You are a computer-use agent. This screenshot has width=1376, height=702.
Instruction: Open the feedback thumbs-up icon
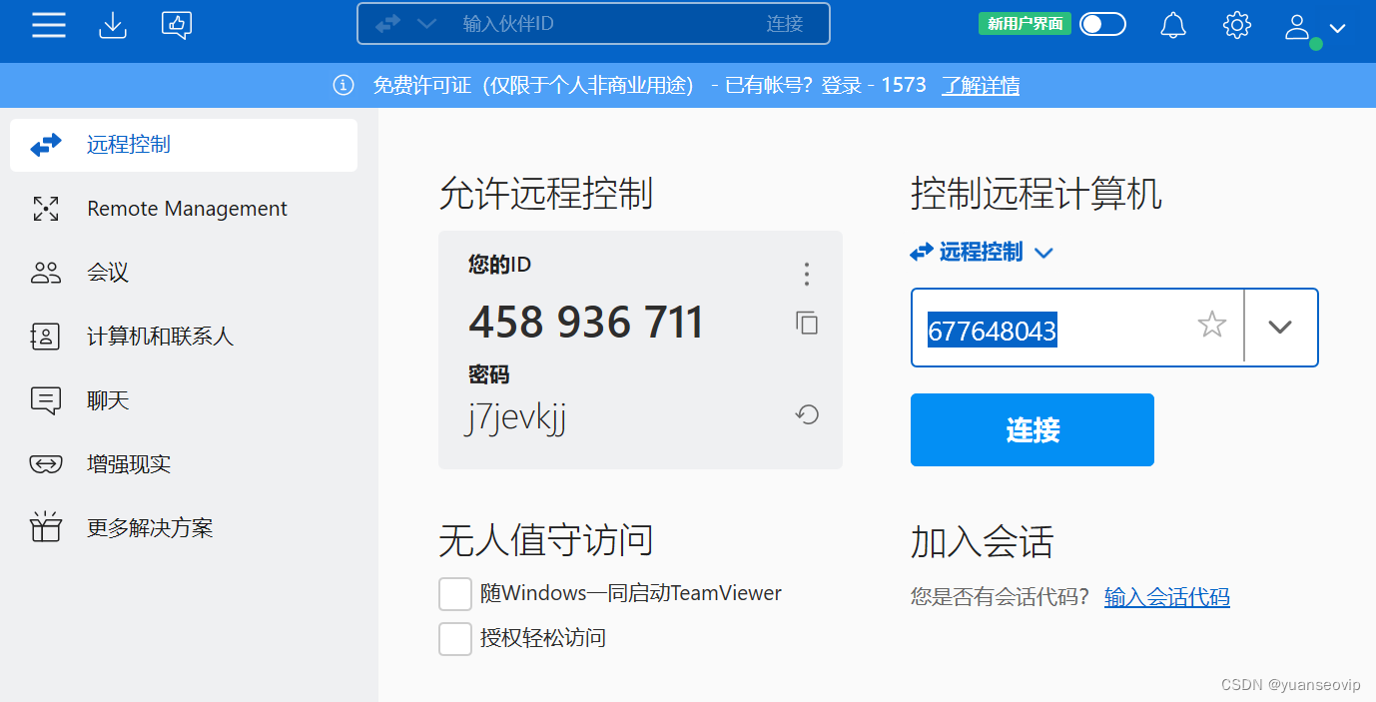[x=177, y=25]
